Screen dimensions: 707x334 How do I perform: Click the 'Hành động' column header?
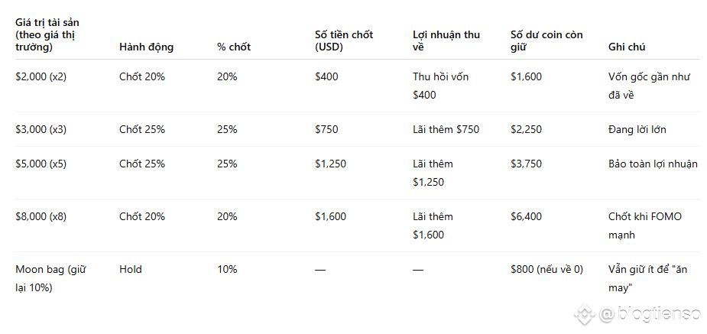[146, 47]
